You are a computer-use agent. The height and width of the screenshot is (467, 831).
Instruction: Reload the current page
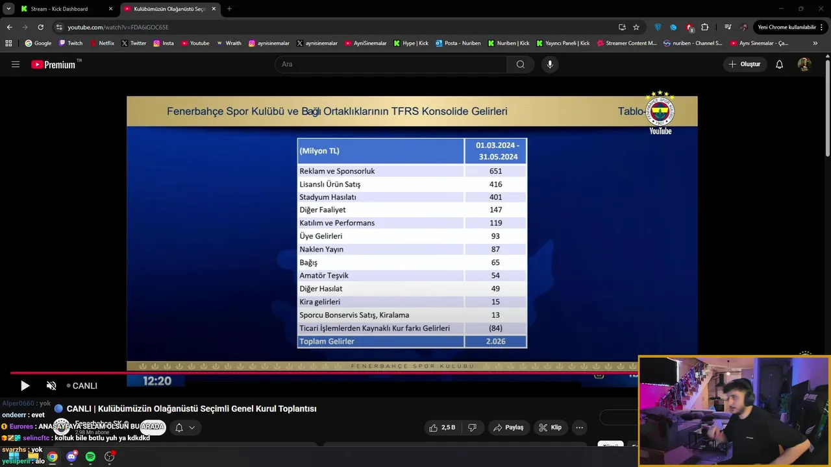[x=40, y=27]
